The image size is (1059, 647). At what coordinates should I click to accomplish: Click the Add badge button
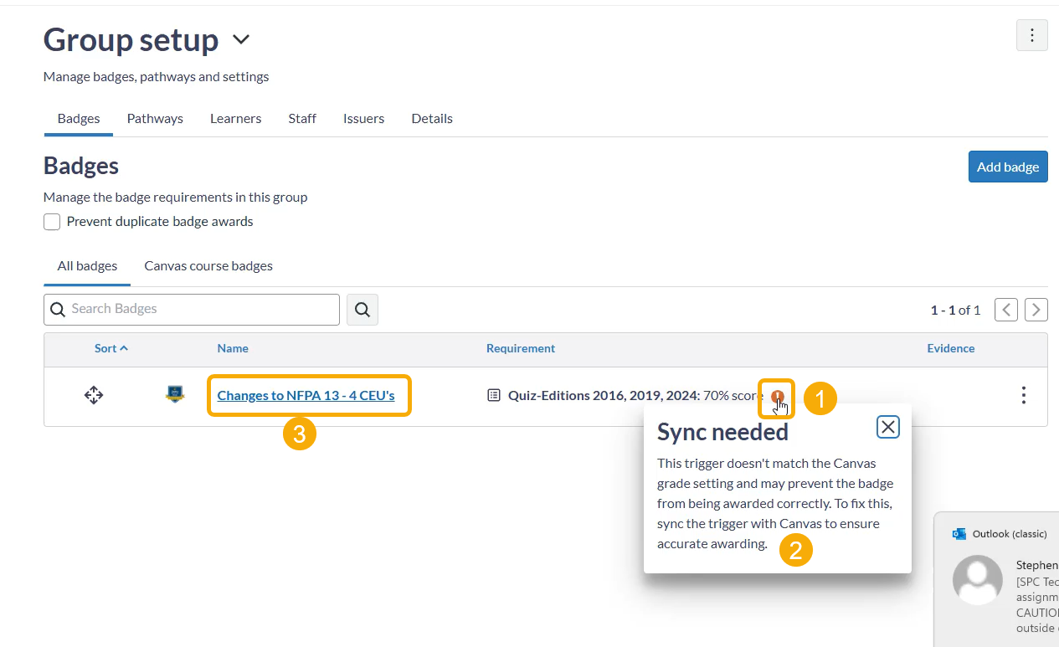click(1008, 167)
